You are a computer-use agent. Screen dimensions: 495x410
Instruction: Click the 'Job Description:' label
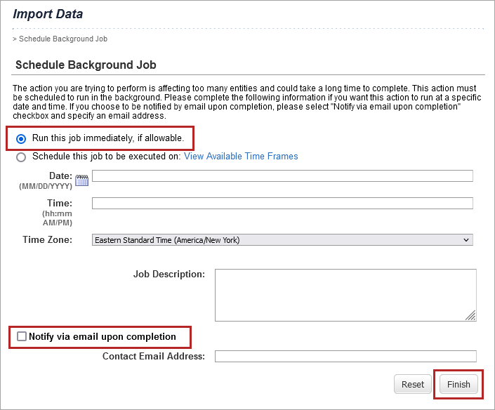click(169, 274)
